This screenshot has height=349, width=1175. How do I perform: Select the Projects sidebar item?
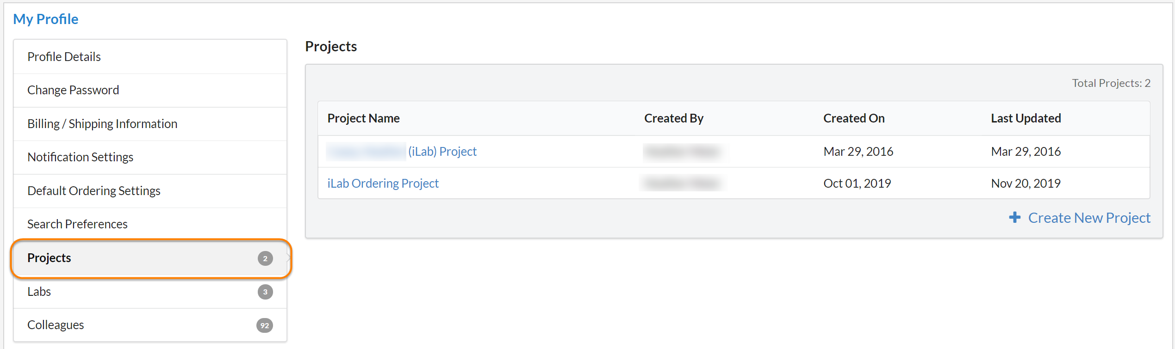tap(49, 258)
